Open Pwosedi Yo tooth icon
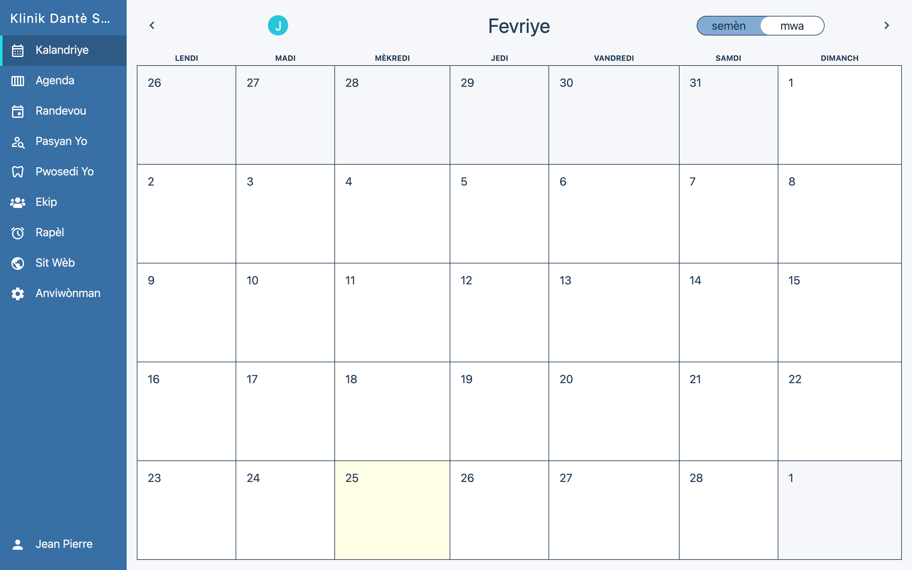Viewport: 912px width, 570px height. tap(18, 172)
